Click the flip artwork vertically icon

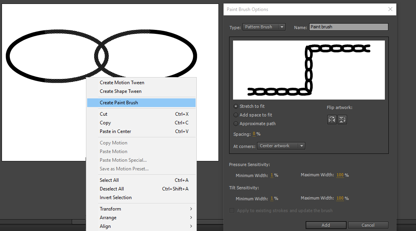pos(342,119)
